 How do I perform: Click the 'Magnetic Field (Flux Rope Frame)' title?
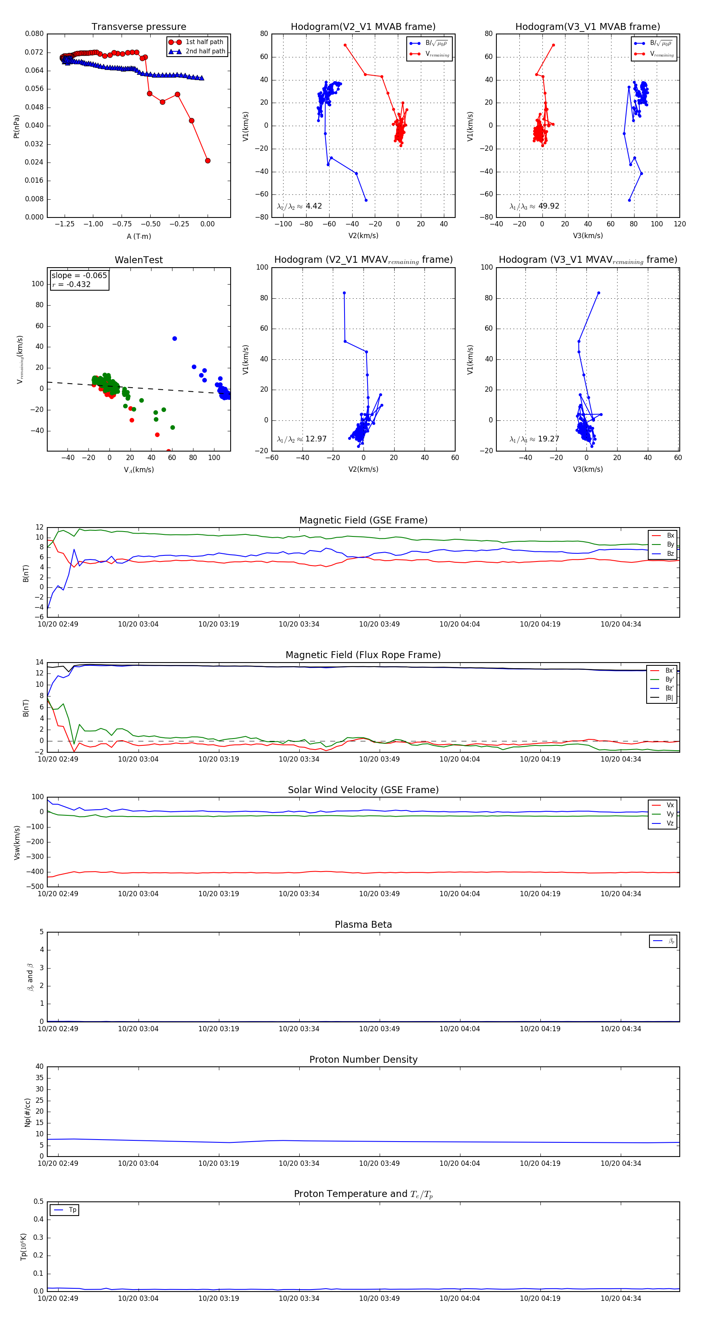363,655
